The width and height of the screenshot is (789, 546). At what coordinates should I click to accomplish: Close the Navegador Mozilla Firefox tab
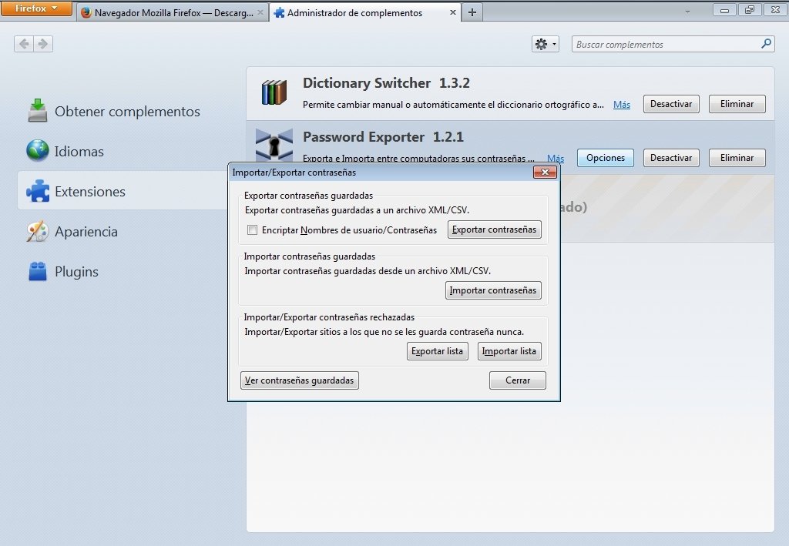(260, 12)
